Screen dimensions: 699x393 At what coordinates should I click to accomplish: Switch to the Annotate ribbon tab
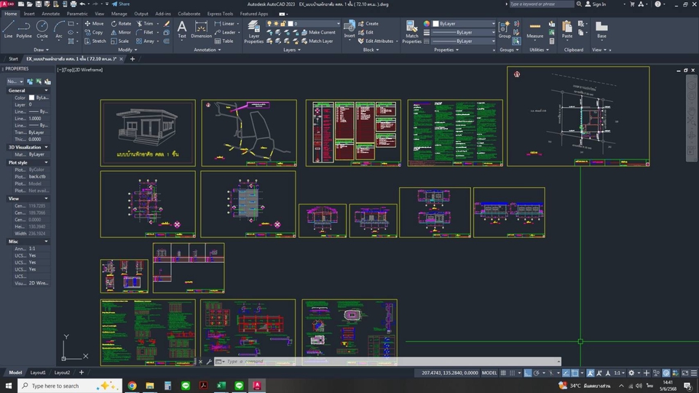click(51, 13)
